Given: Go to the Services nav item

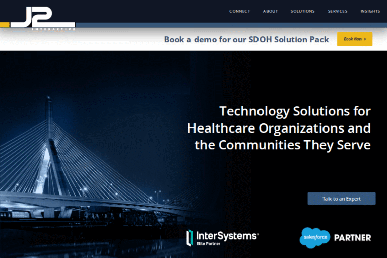Looking at the screenshot, I should 337,11.
